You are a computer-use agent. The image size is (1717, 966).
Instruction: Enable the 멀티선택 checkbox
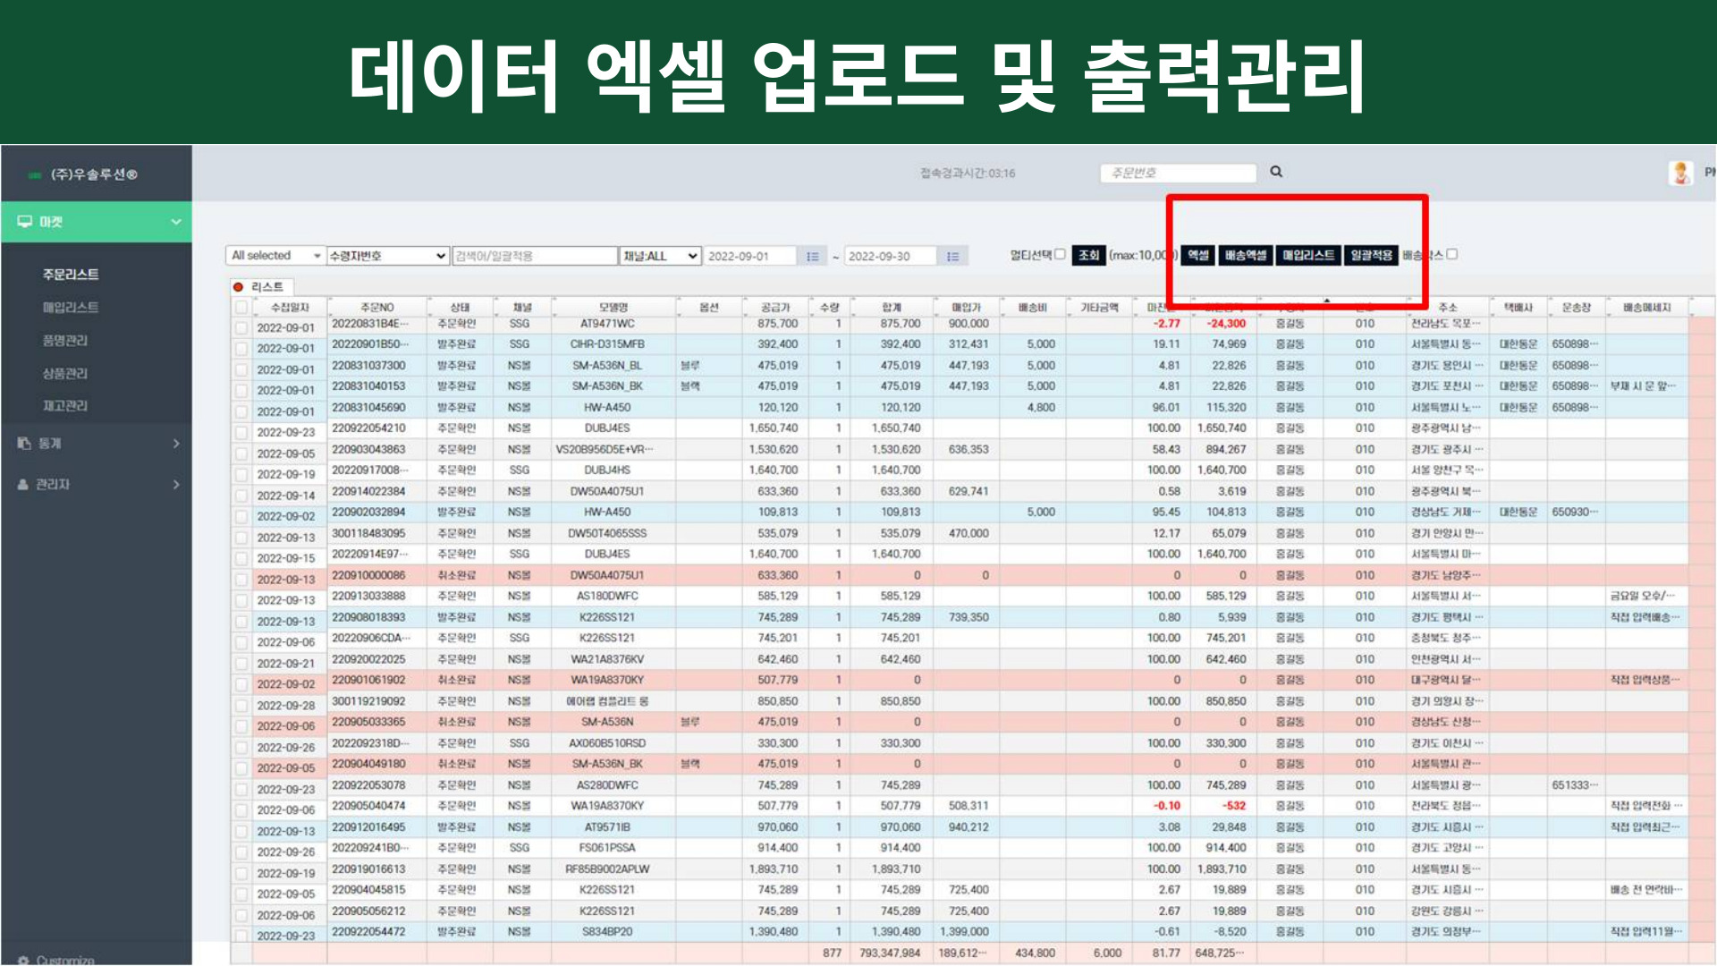[x=1060, y=254]
